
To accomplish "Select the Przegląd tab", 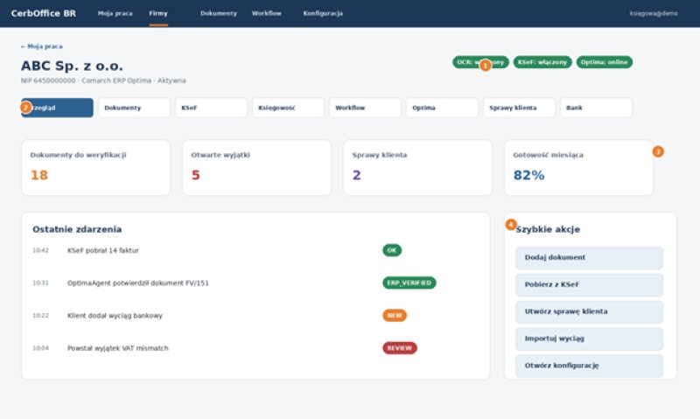I will [57, 108].
